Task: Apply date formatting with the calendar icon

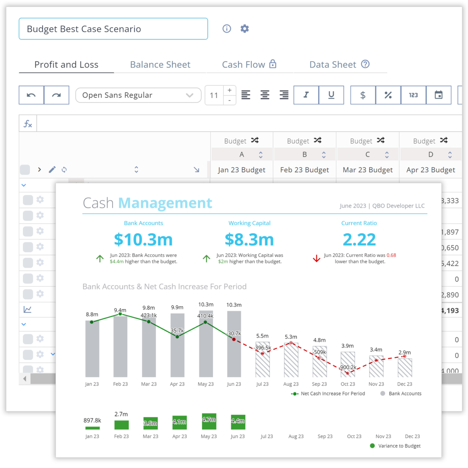Action: (x=438, y=95)
